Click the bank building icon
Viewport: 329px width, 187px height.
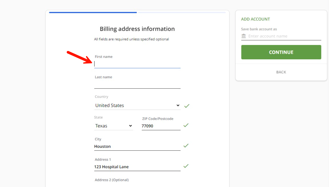coord(244,36)
